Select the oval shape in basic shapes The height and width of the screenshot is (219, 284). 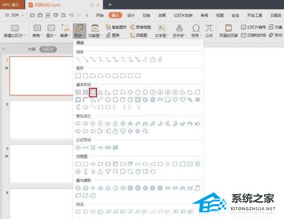pos(93,92)
